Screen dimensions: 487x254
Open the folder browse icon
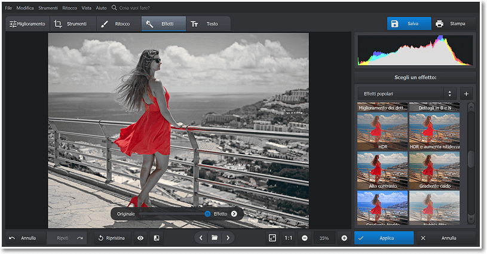click(215, 238)
